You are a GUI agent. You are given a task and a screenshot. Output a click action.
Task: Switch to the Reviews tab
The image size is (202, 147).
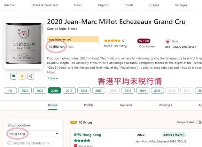pyautogui.click(x=126, y=105)
